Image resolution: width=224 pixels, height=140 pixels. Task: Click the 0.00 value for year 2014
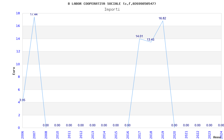coord(104,125)
